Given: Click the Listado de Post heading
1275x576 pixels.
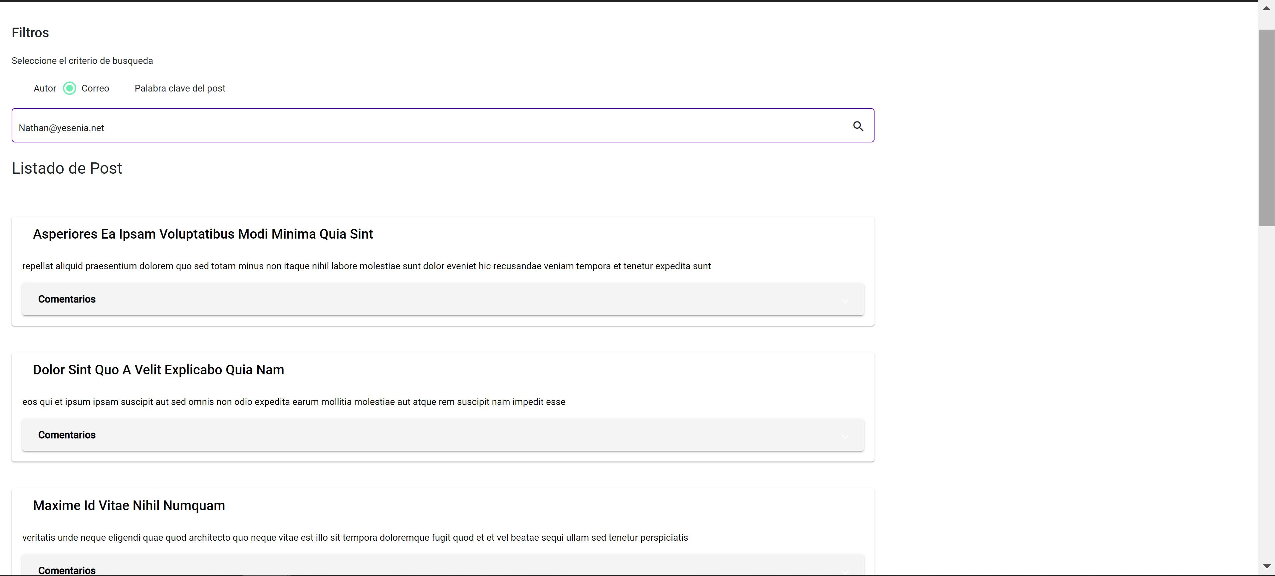Looking at the screenshot, I should 67,168.
